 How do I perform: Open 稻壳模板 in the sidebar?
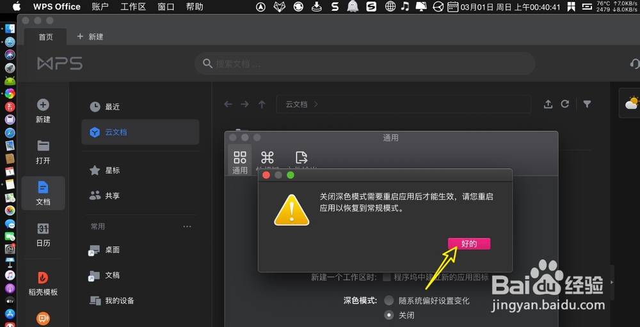pyautogui.click(x=43, y=284)
